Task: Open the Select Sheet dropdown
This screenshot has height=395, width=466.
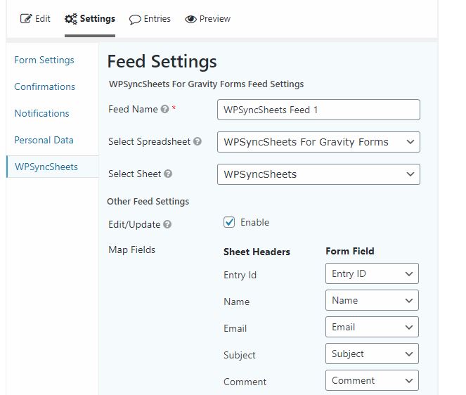Action: (318, 174)
